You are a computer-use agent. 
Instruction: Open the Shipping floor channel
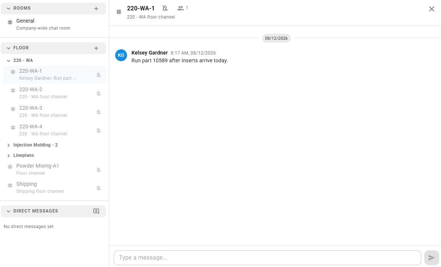click(53, 188)
